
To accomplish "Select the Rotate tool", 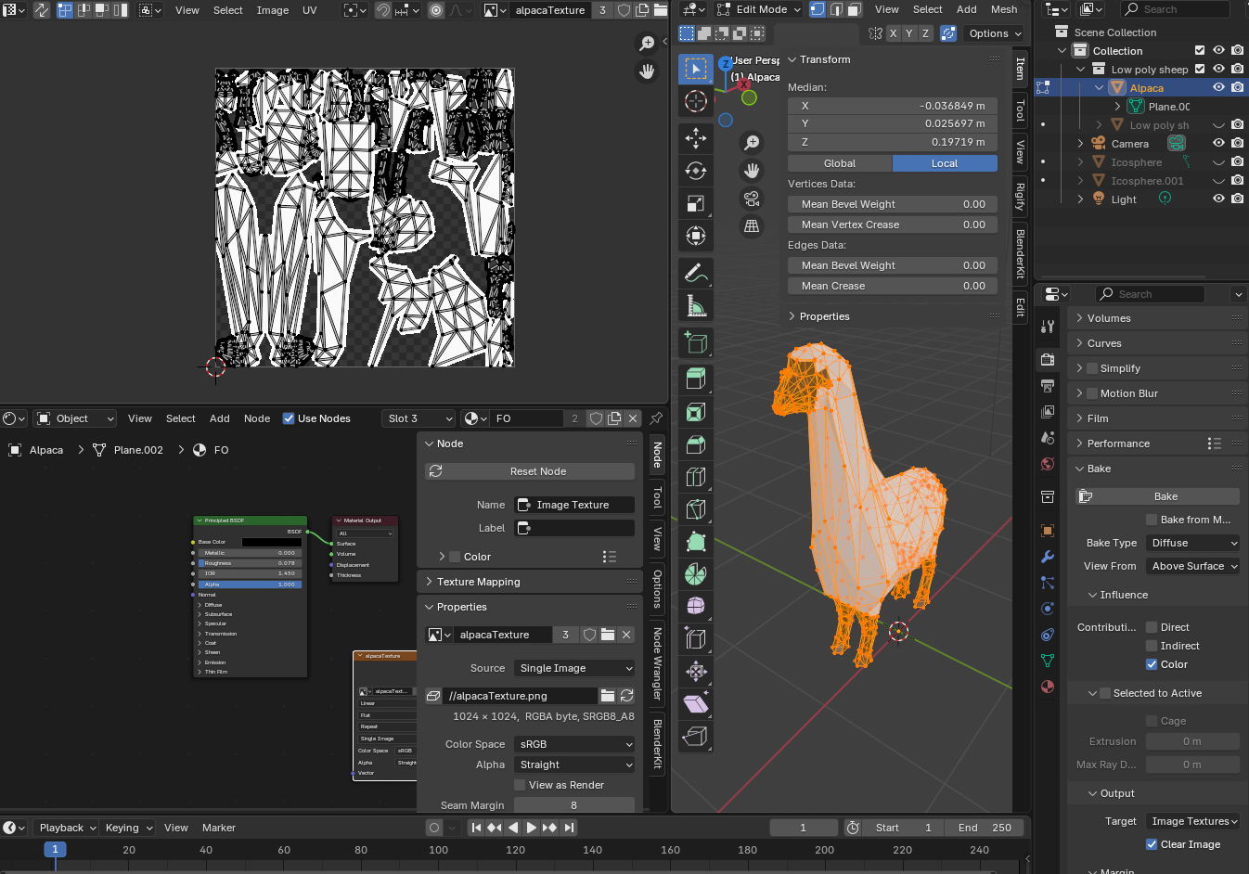I will pos(696,171).
